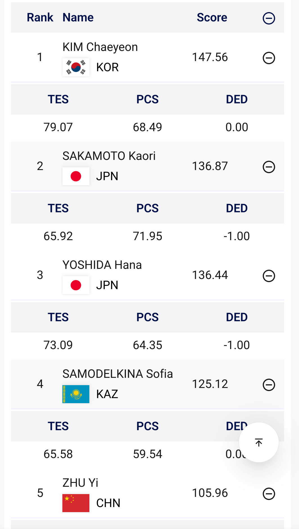Select the Score column header
299x529 pixels.
[212, 17]
